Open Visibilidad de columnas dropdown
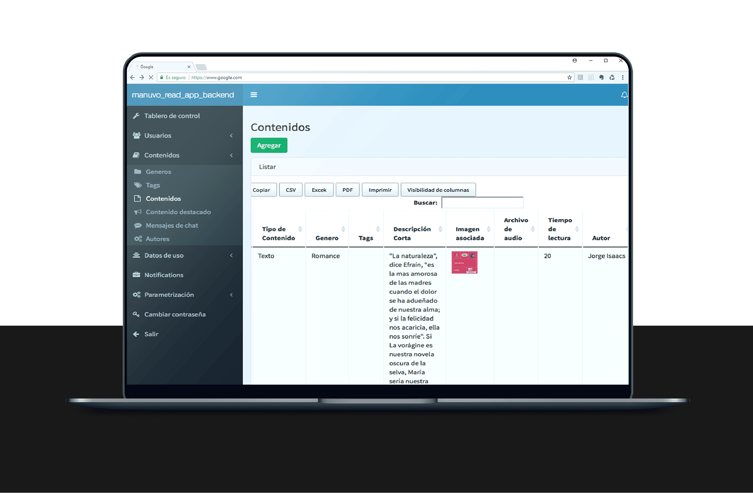This screenshot has width=753, height=493. (x=438, y=190)
